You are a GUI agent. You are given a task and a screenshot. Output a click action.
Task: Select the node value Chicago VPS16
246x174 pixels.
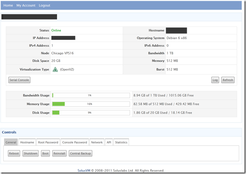coord(62,53)
